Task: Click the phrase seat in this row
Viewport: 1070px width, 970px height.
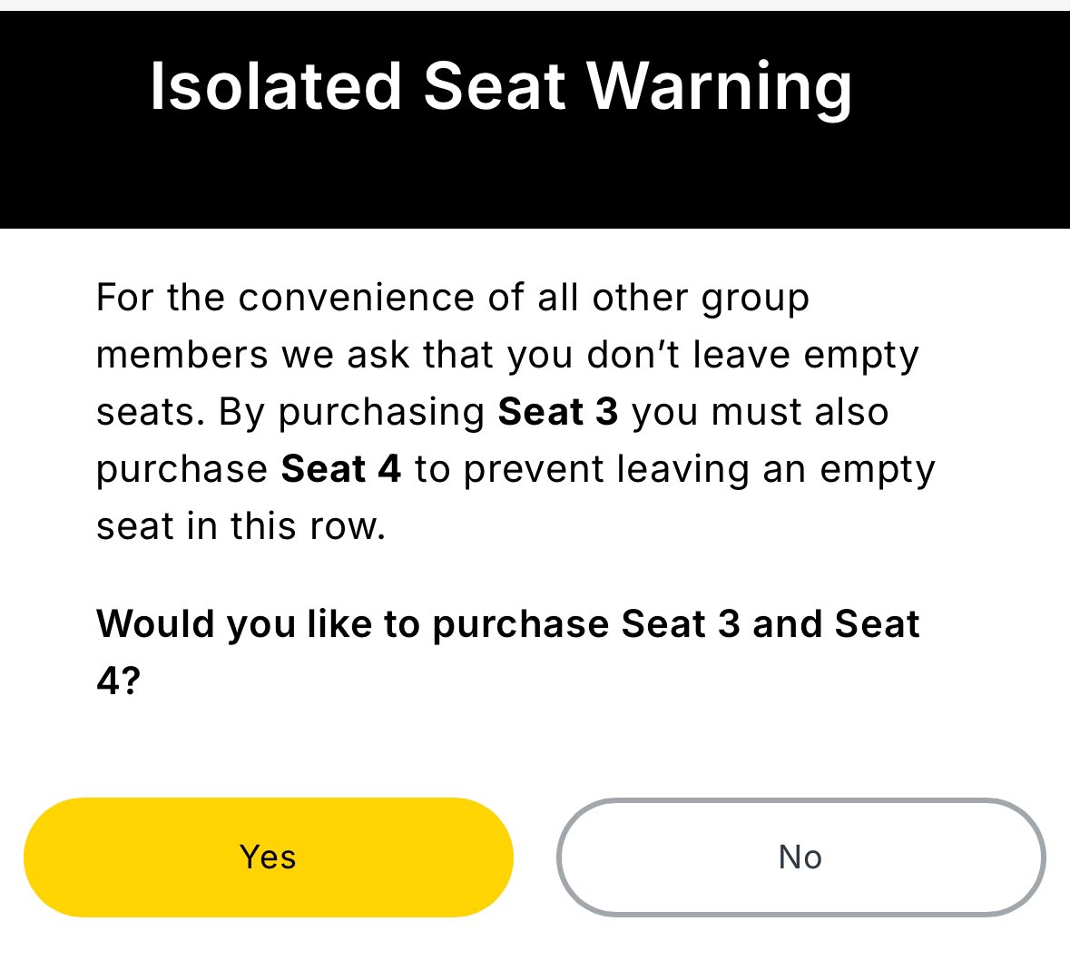Action: (241, 526)
